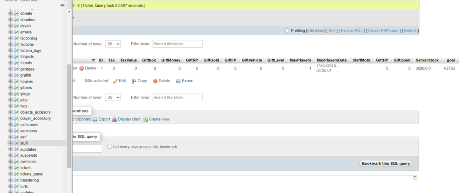
Task: Expand the tickets table node
Action: [x=11, y=168]
